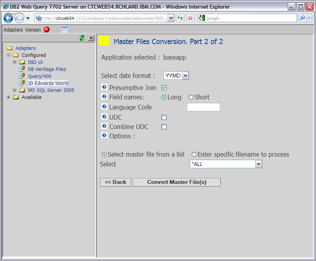The image size is (316, 261).
Task: Open the recent pages dropdown arrow
Action: [28, 18]
